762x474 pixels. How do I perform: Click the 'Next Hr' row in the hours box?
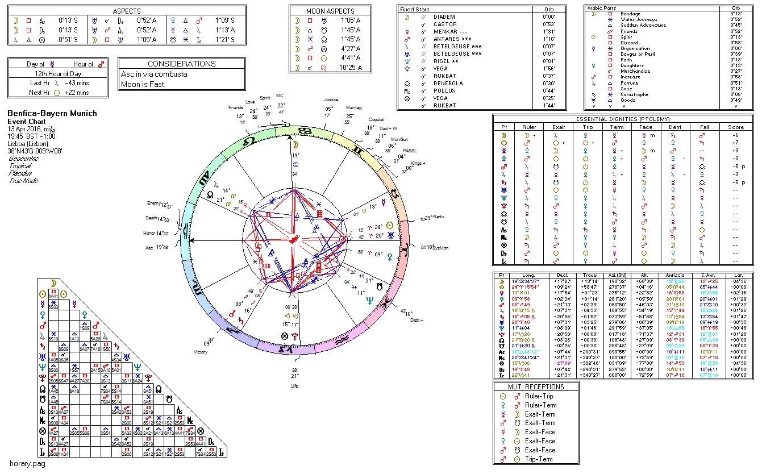pos(58,93)
